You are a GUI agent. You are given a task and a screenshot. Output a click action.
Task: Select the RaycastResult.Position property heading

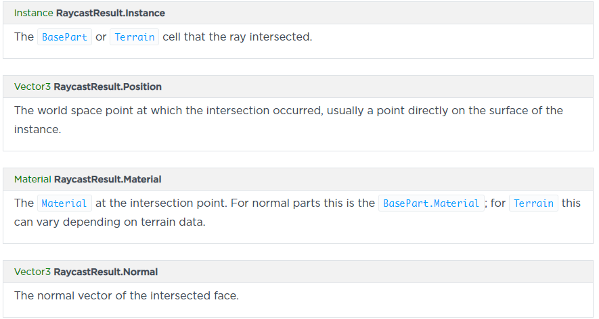click(x=108, y=87)
